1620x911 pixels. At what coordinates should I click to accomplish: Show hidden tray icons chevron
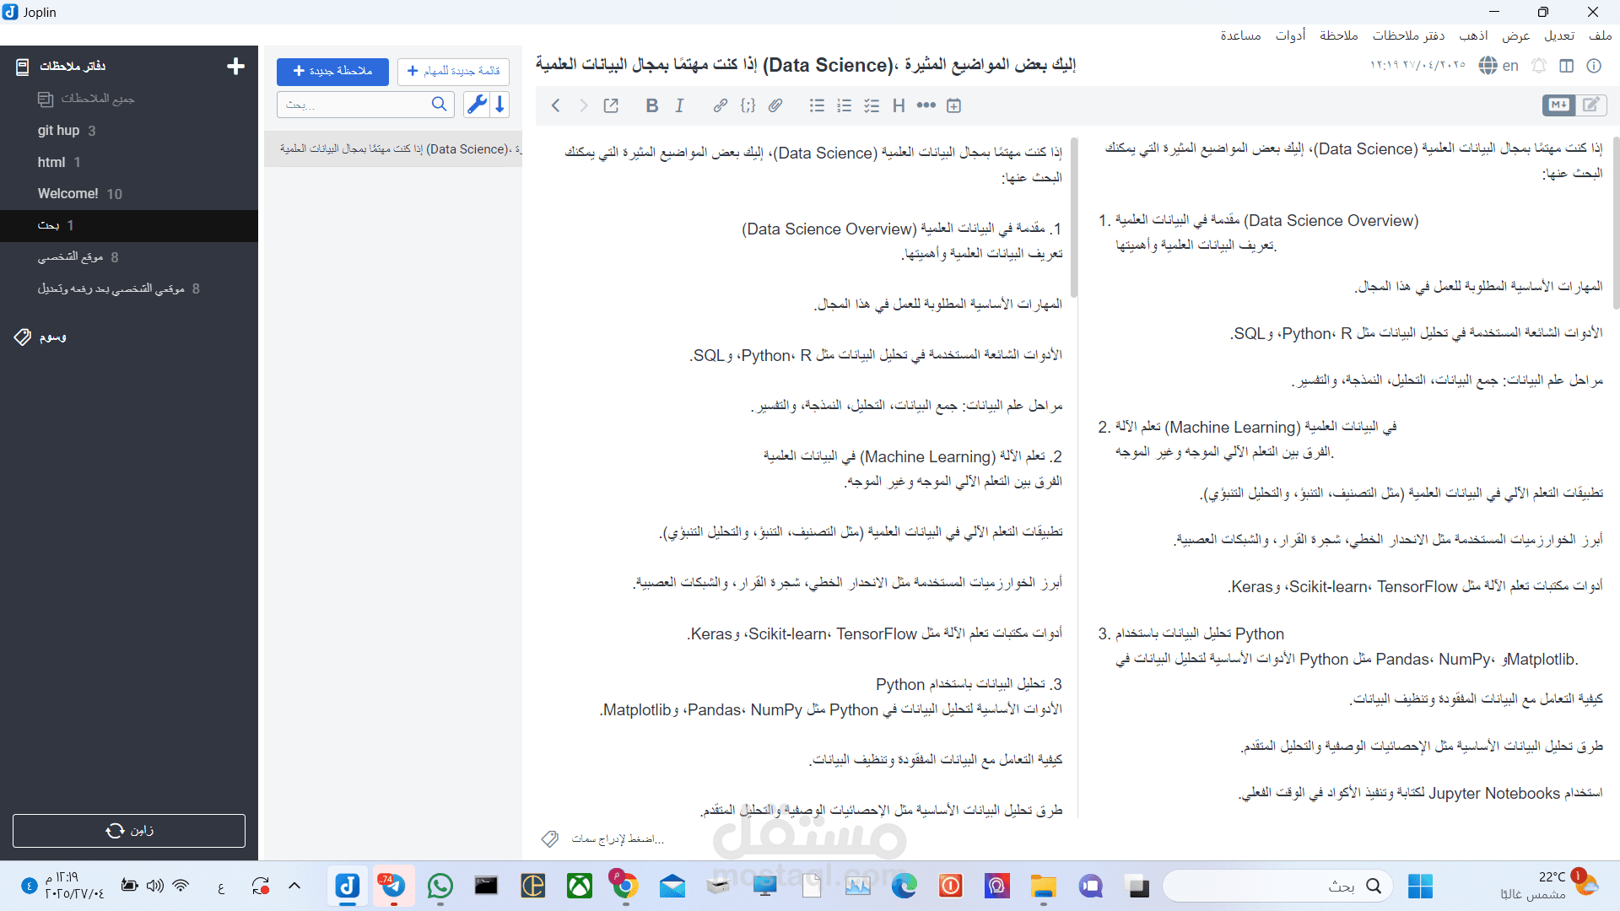click(294, 886)
